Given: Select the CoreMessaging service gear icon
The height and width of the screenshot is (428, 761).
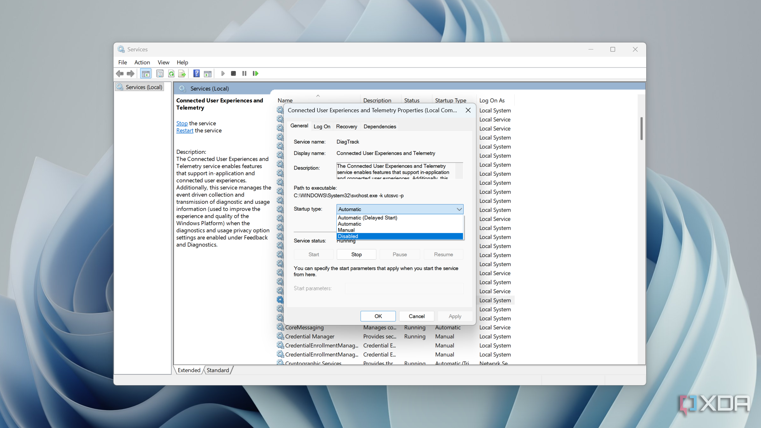Looking at the screenshot, I should pos(280,327).
